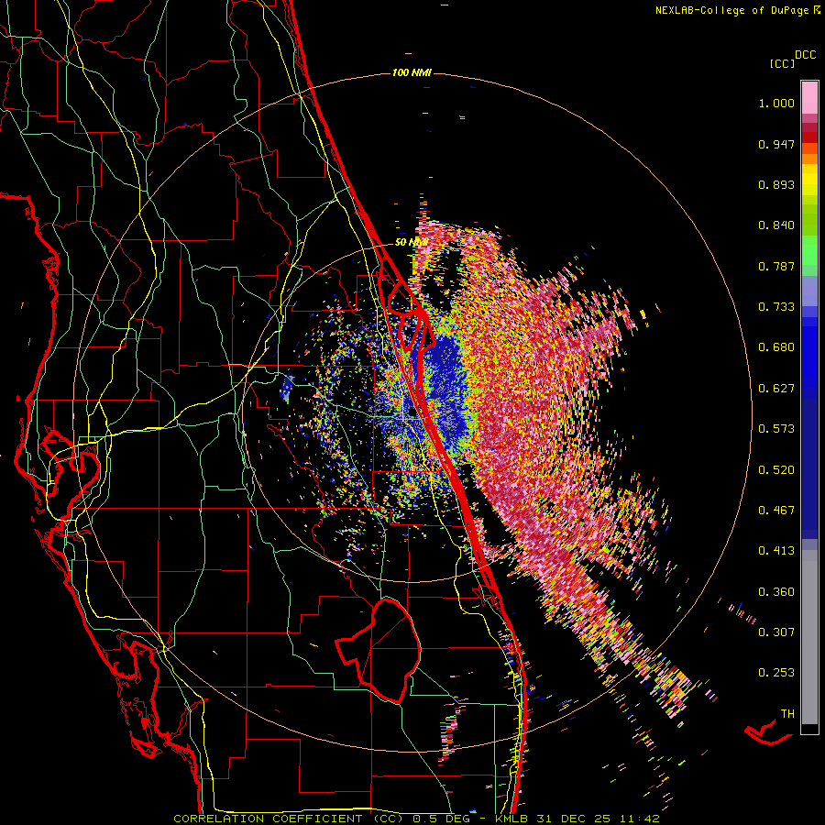Click the DCC legend heading
Image resolution: width=825 pixels, height=825 pixels.
click(805, 55)
